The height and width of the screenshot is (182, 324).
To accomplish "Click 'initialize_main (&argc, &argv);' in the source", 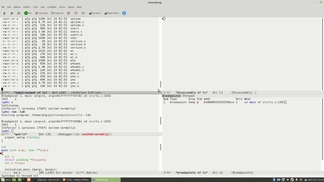I will [30, 169].
